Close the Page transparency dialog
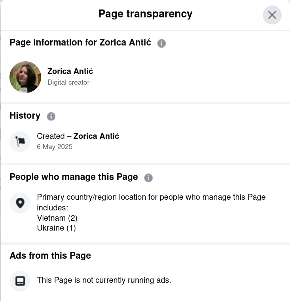 [272, 15]
